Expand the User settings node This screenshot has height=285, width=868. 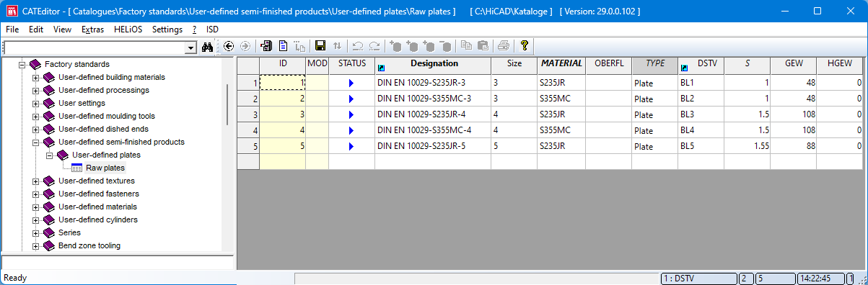tap(35, 103)
